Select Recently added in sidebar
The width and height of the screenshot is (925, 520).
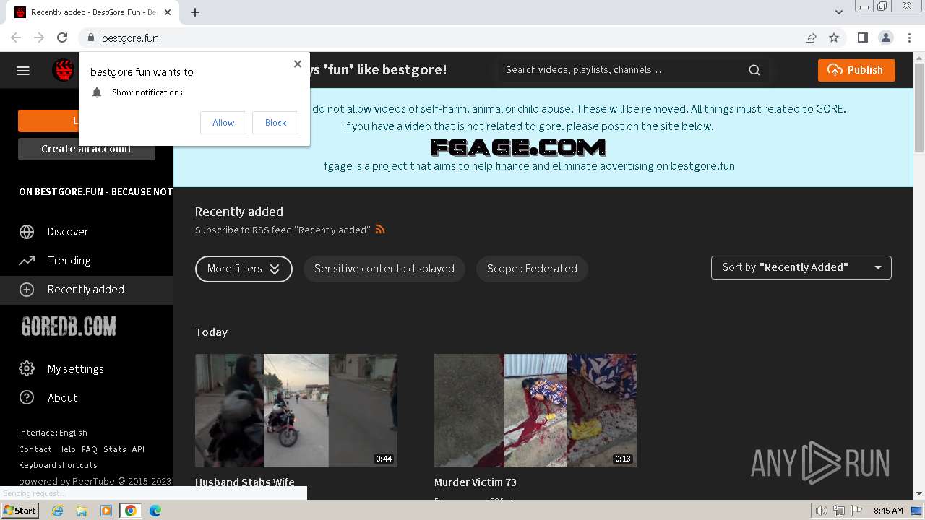coord(87,290)
